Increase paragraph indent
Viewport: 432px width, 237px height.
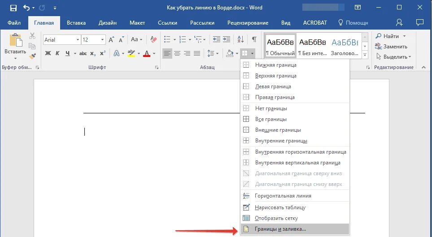(x=227, y=39)
